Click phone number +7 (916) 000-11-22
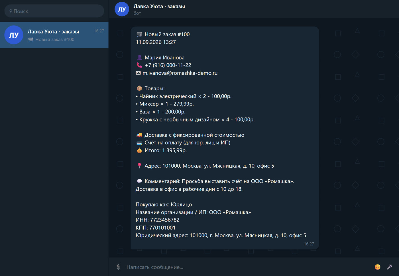Image resolution: width=399 pixels, height=276 pixels. click(x=168, y=65)
